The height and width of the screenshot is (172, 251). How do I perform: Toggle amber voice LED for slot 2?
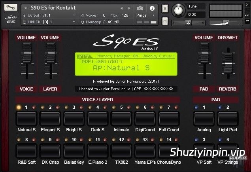(x=42, y=107)
